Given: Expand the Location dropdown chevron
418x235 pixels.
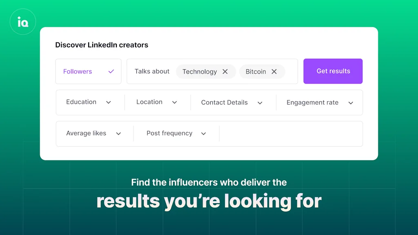Looking at the screenshot, I should click(174, 102).
